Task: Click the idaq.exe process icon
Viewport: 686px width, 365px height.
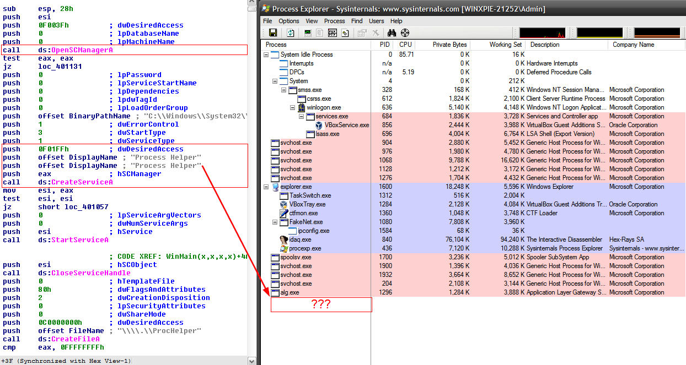Action: pos(284,239)
